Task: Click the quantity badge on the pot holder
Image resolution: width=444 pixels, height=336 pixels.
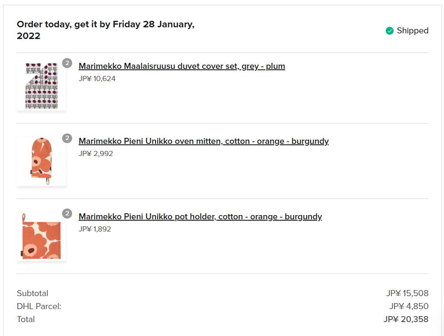Action: 67,214
